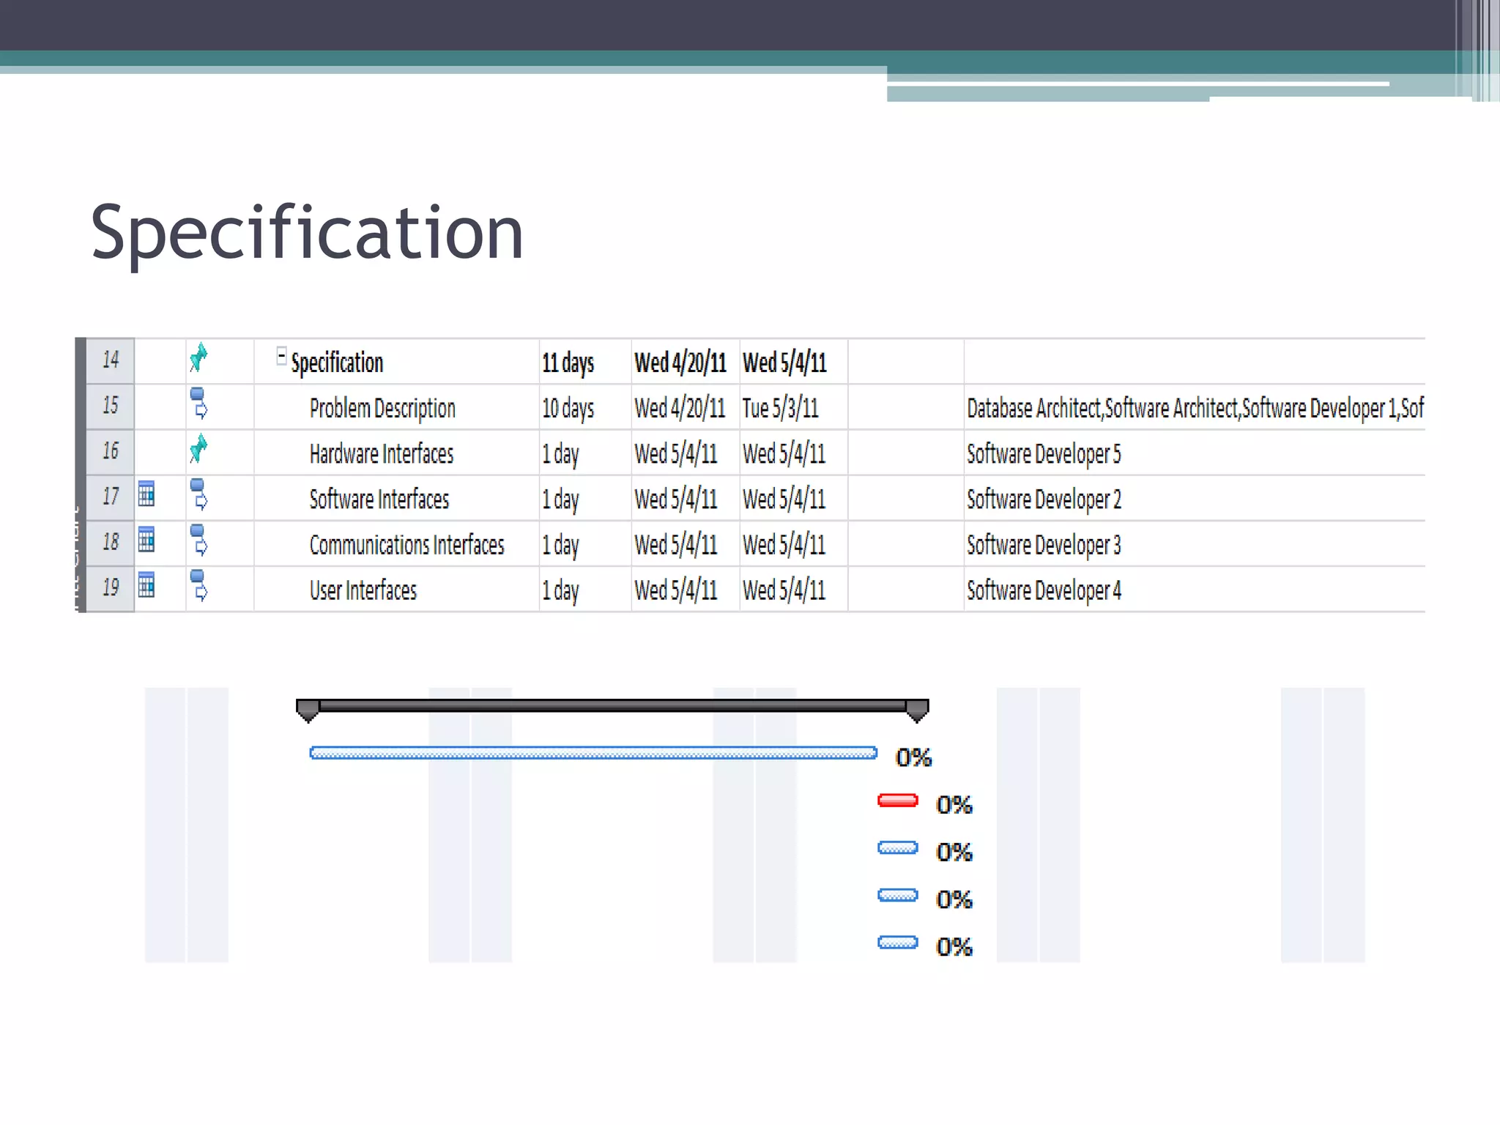This screenshot has width=1500, height=1125.
Task: Select the 11 days duration cell
Action: 568,363
